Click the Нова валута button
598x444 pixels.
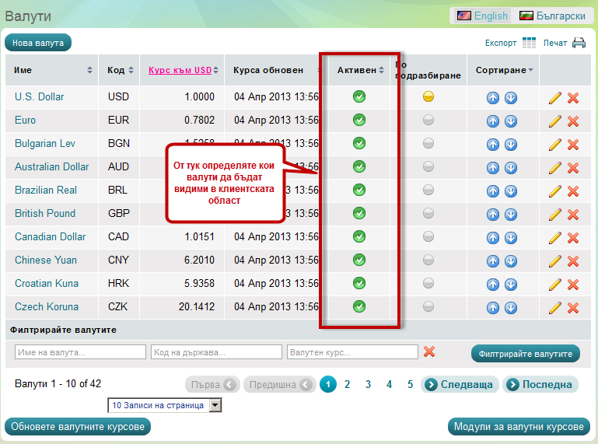point(38,43)
